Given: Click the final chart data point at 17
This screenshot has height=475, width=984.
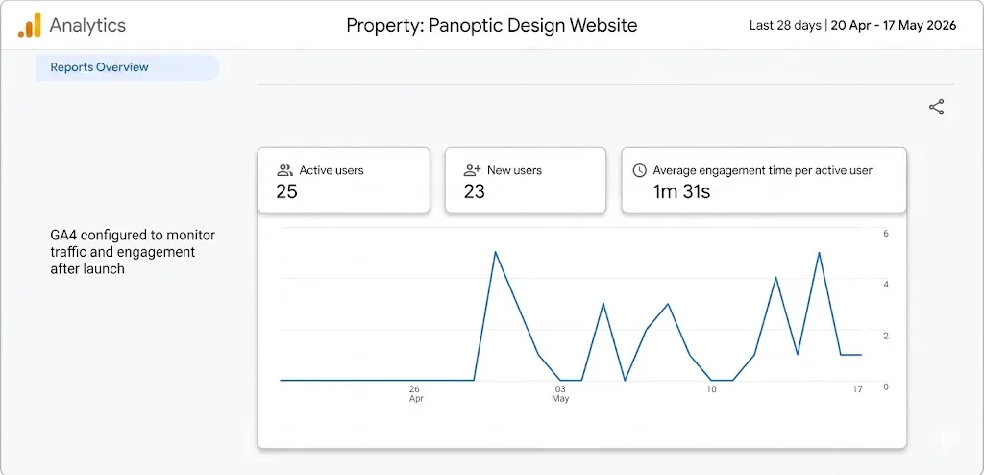Looking at the screenshot, I should [x=861, y=355].
